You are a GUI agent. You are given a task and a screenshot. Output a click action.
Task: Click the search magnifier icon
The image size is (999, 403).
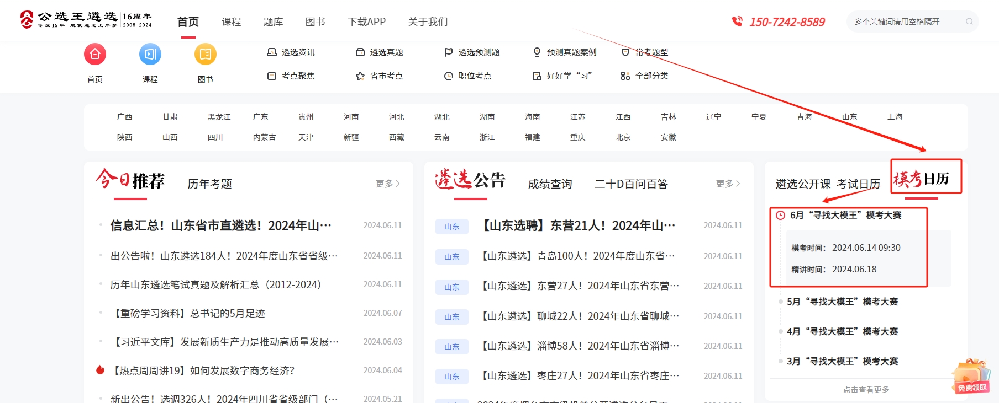point(969,22)
